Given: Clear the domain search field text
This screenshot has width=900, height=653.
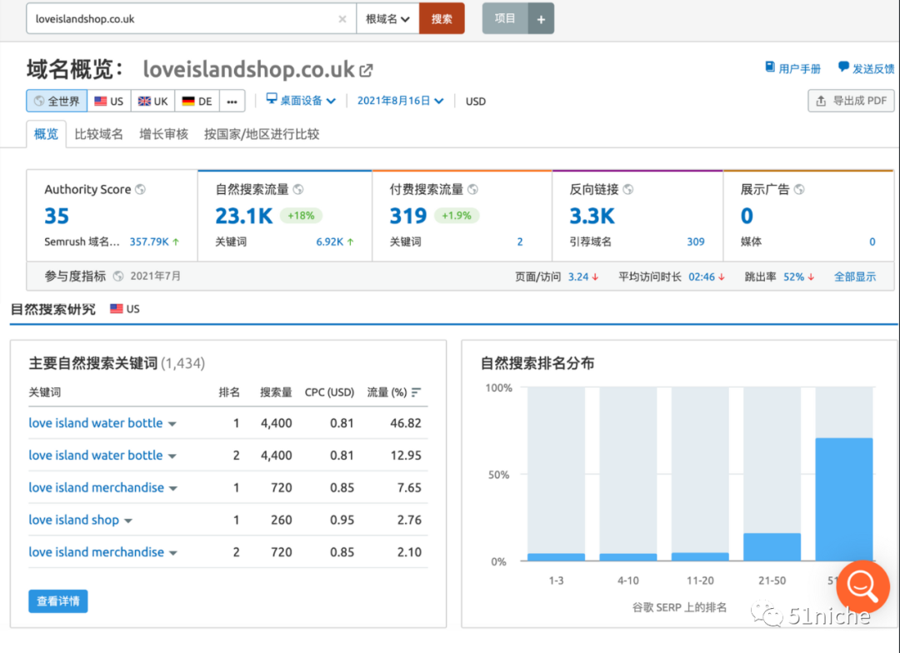Looking at the screenshot, I should click(x=342, y=19).
